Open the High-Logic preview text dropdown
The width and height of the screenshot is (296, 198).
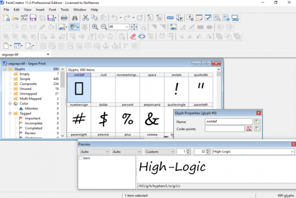coord(292,152)
